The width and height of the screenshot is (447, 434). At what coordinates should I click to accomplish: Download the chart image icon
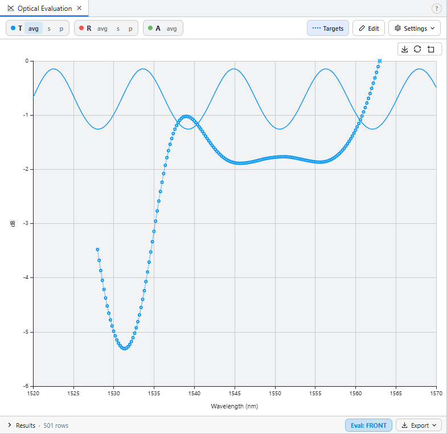pyautogui.click(x=404, y=49)
